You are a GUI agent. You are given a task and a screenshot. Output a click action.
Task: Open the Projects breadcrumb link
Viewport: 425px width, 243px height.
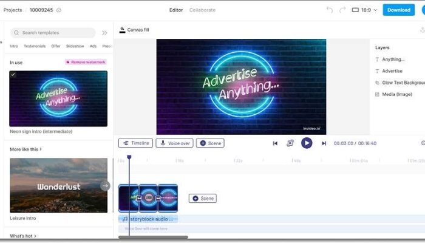(x=13, y=10)
